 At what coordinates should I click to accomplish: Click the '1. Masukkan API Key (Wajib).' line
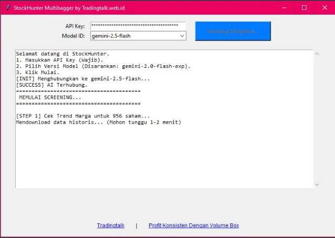click(x=60, y=60)
